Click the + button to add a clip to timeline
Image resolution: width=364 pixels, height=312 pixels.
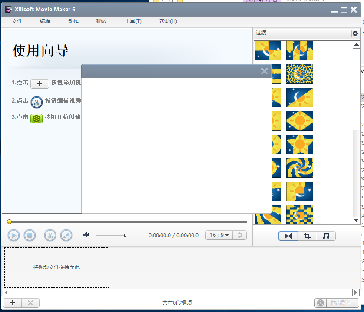pyautogui.click(x=12, y=303)
